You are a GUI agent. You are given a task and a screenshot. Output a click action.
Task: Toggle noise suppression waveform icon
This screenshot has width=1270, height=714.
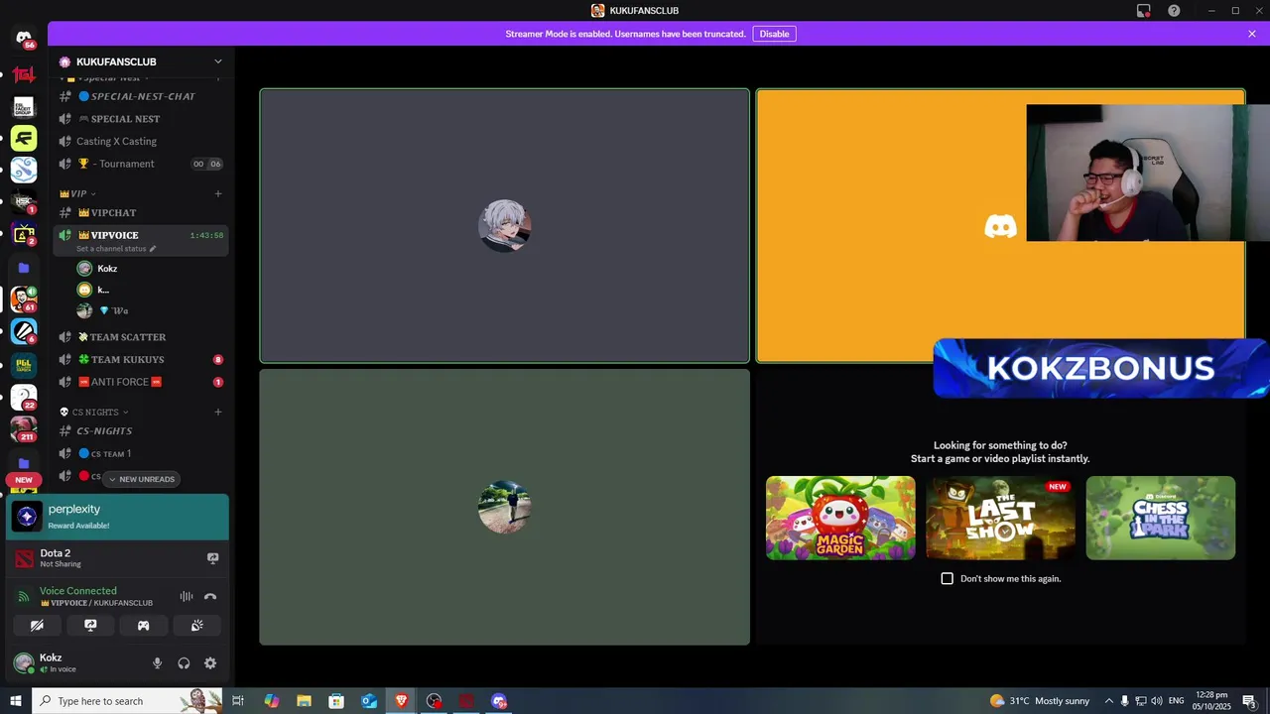pos(186,596)
